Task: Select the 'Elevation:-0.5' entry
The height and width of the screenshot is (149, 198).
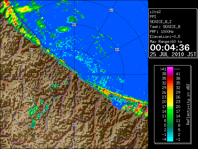Action: (165, 37)
